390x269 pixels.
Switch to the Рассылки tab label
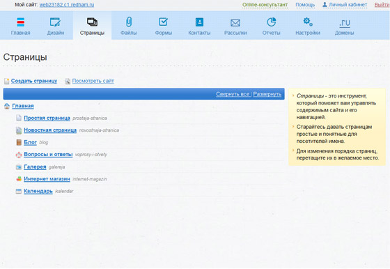(235, 33)
